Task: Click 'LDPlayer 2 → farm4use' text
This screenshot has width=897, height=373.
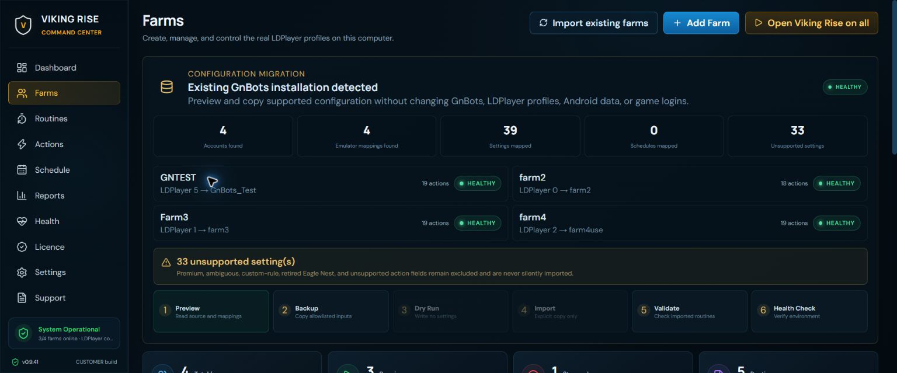Action: pos(561,230)
